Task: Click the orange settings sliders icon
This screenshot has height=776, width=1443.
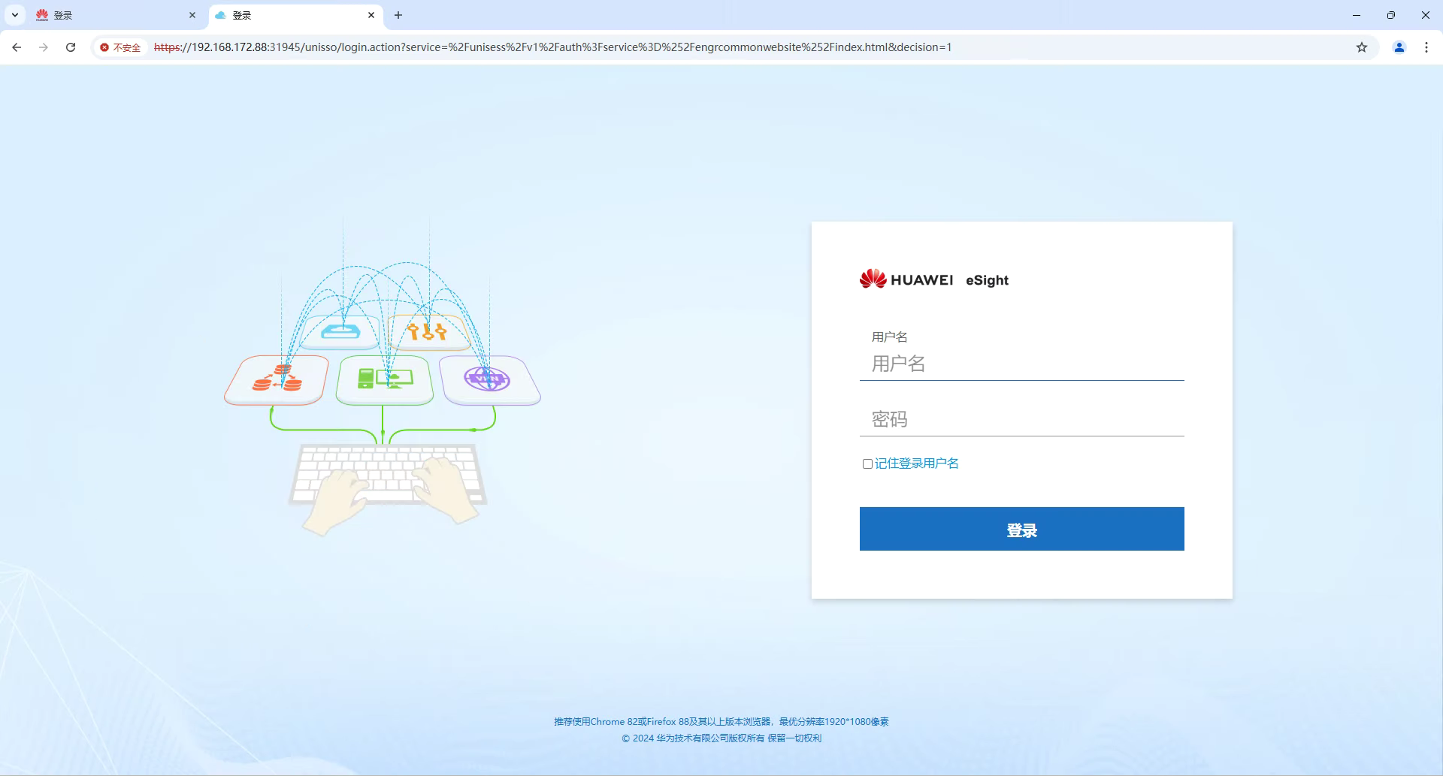Action: pyautogui.click(x=427, y=331)
